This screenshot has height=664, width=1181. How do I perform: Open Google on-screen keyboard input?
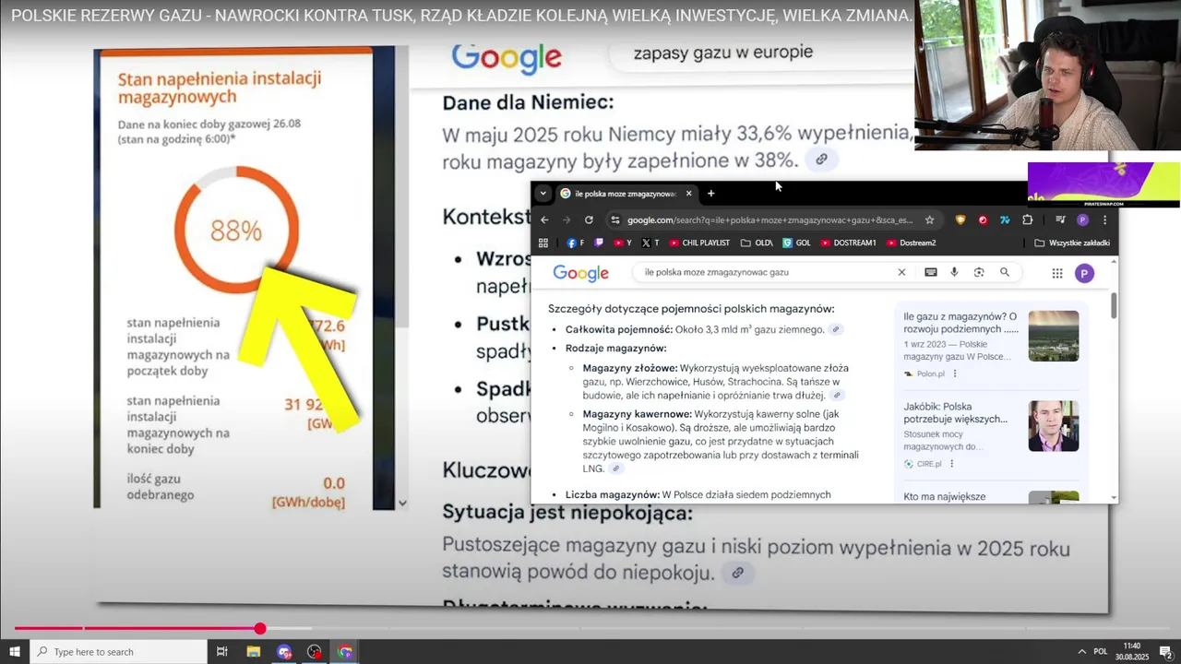coord(931,272)
